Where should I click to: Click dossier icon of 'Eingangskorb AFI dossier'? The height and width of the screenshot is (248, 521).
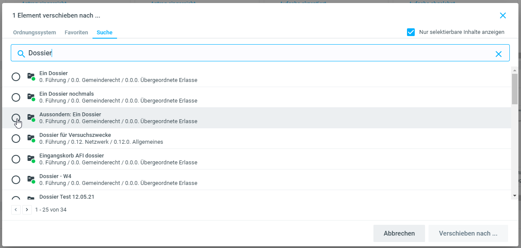point(31,159)
